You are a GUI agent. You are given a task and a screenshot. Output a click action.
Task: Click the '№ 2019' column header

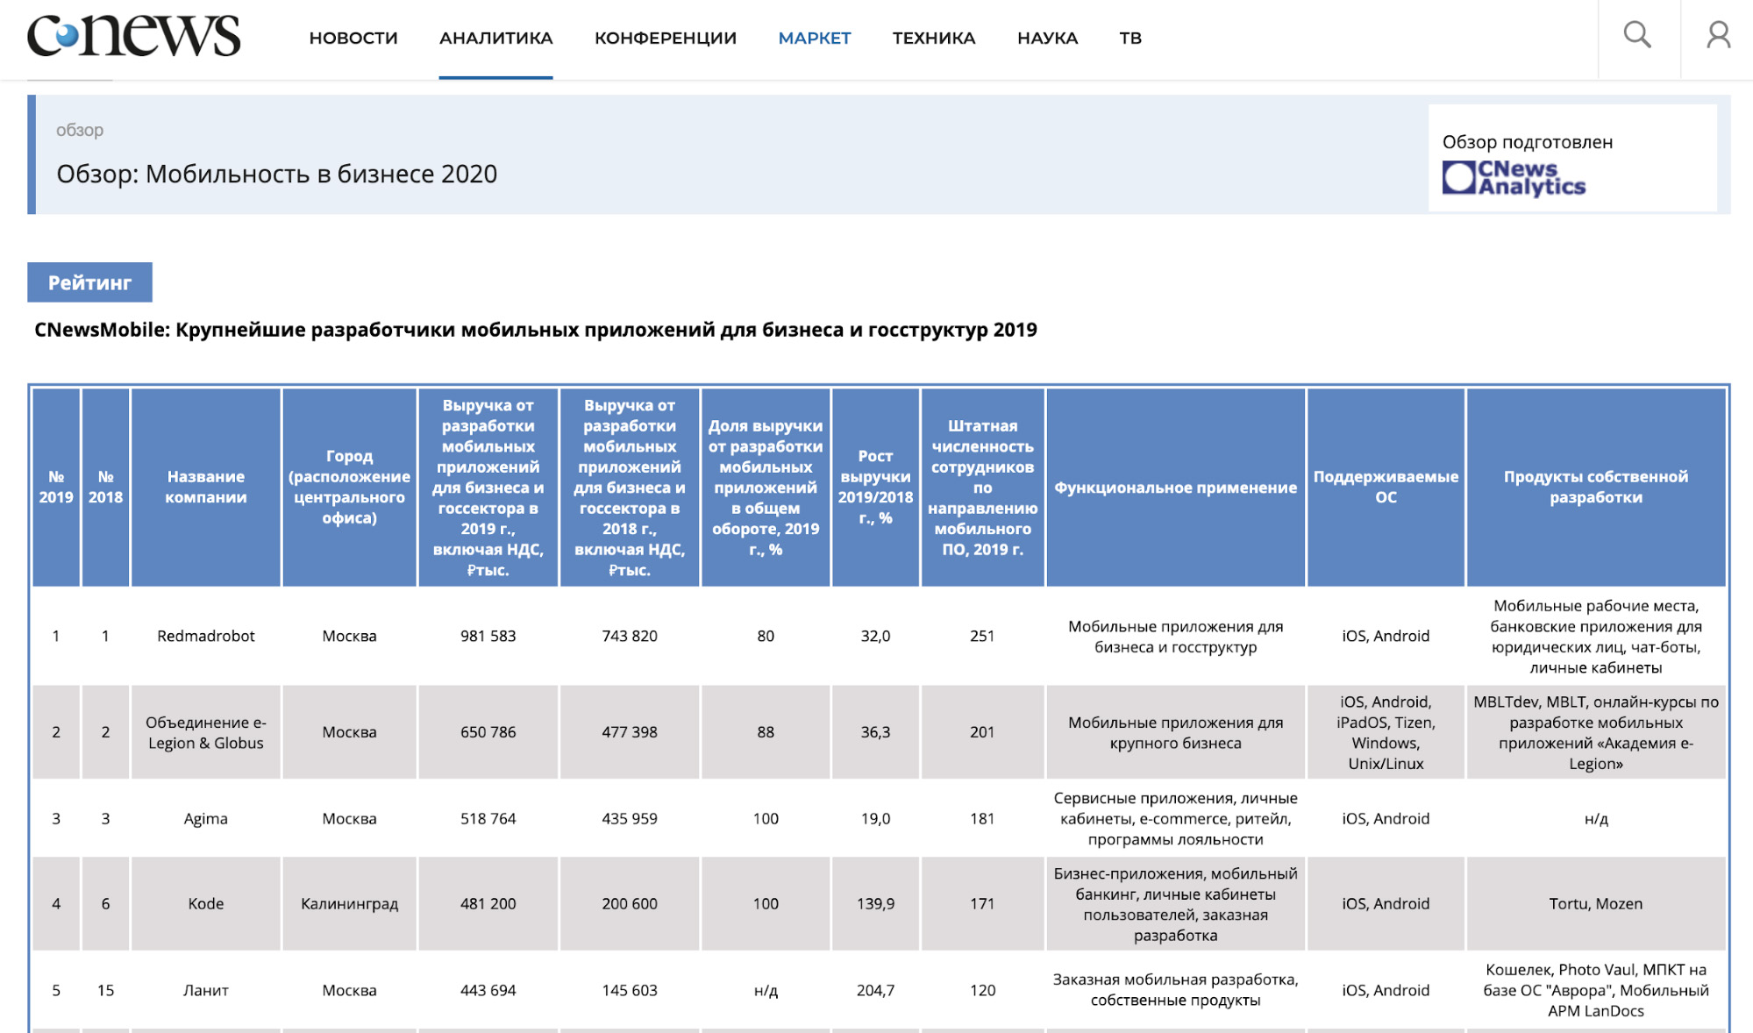click(56, 487)
